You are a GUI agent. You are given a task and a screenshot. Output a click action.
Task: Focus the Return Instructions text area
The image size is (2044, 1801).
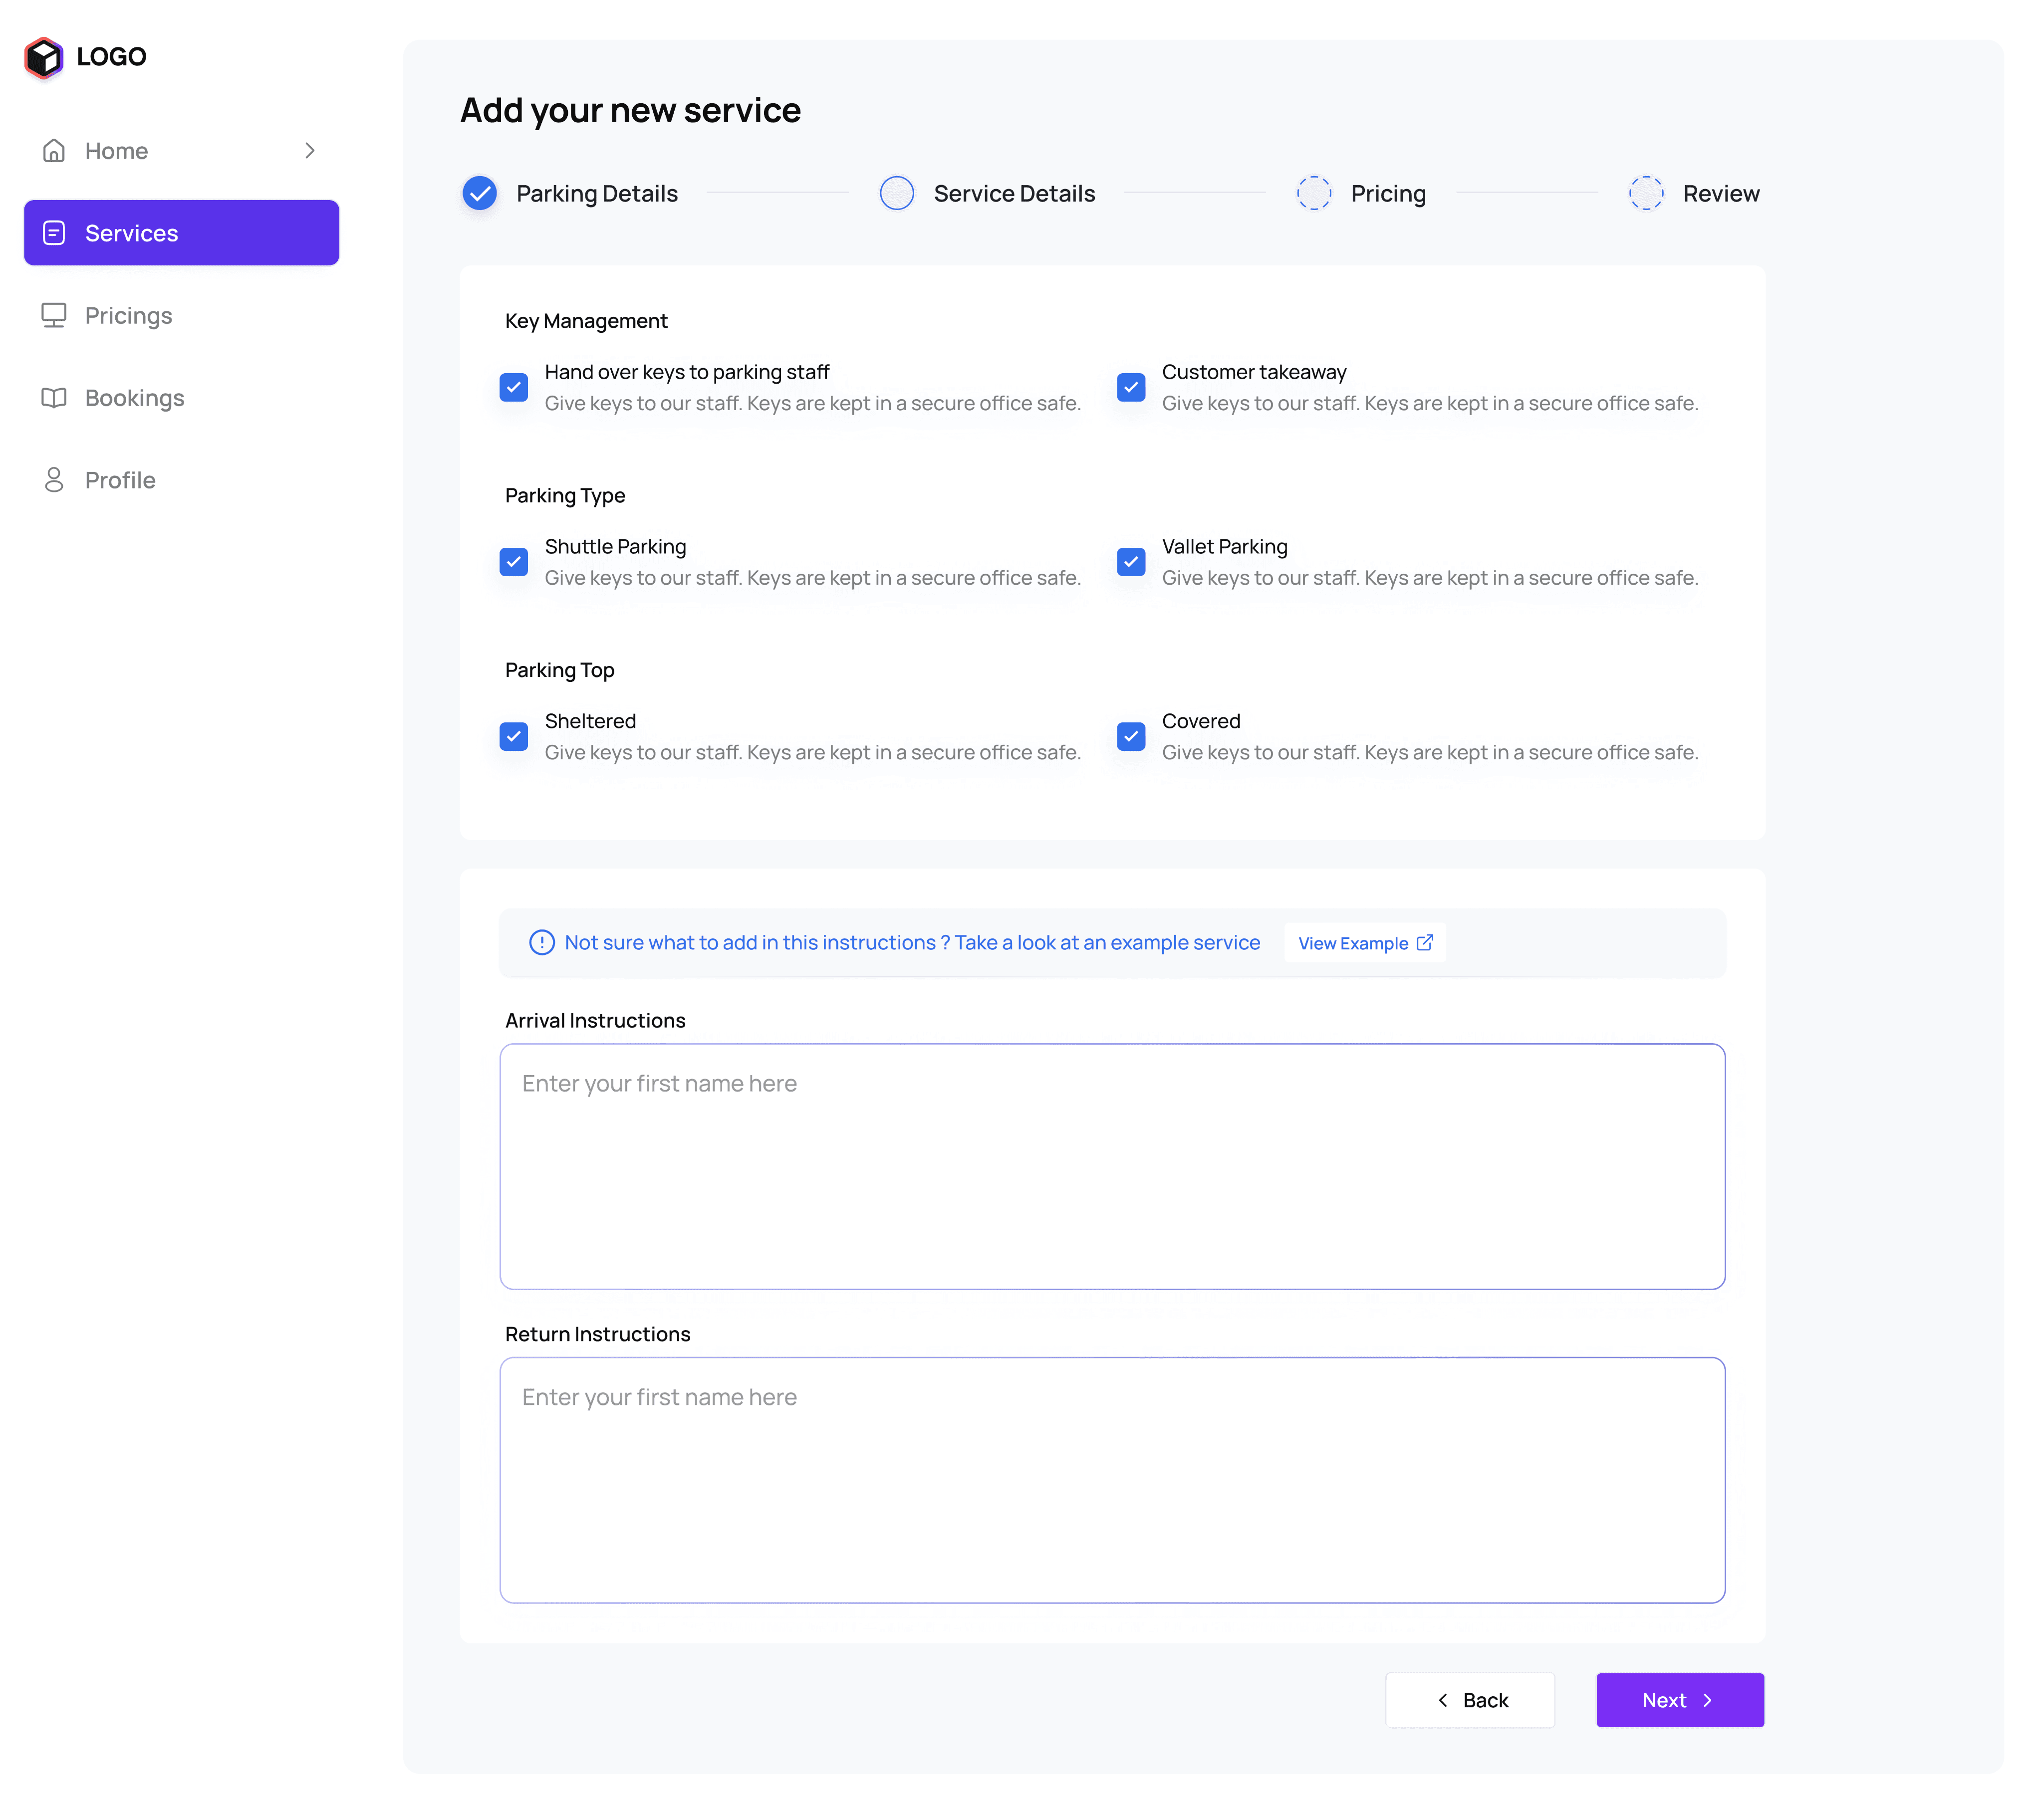1112,1480
